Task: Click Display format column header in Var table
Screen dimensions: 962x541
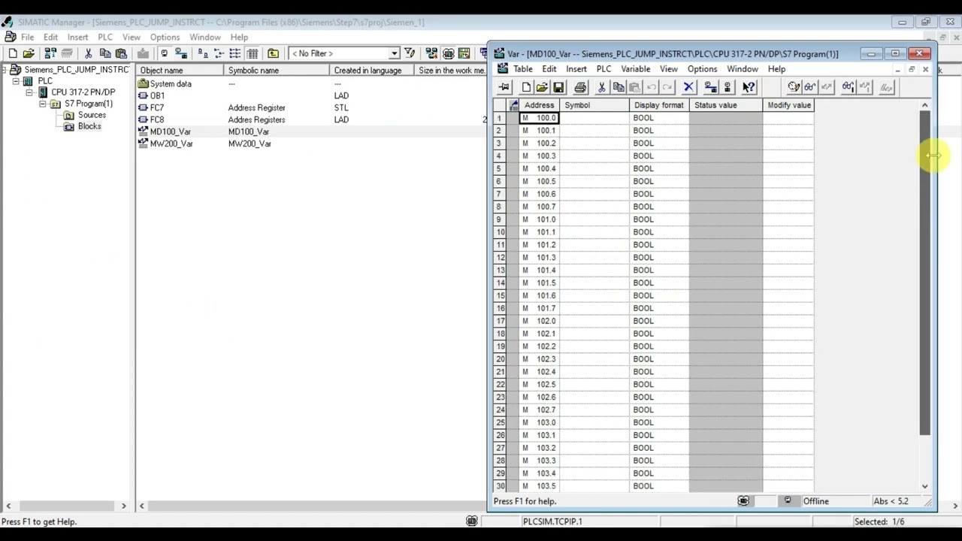Action: pyautogui.click(x=658, y=105)
